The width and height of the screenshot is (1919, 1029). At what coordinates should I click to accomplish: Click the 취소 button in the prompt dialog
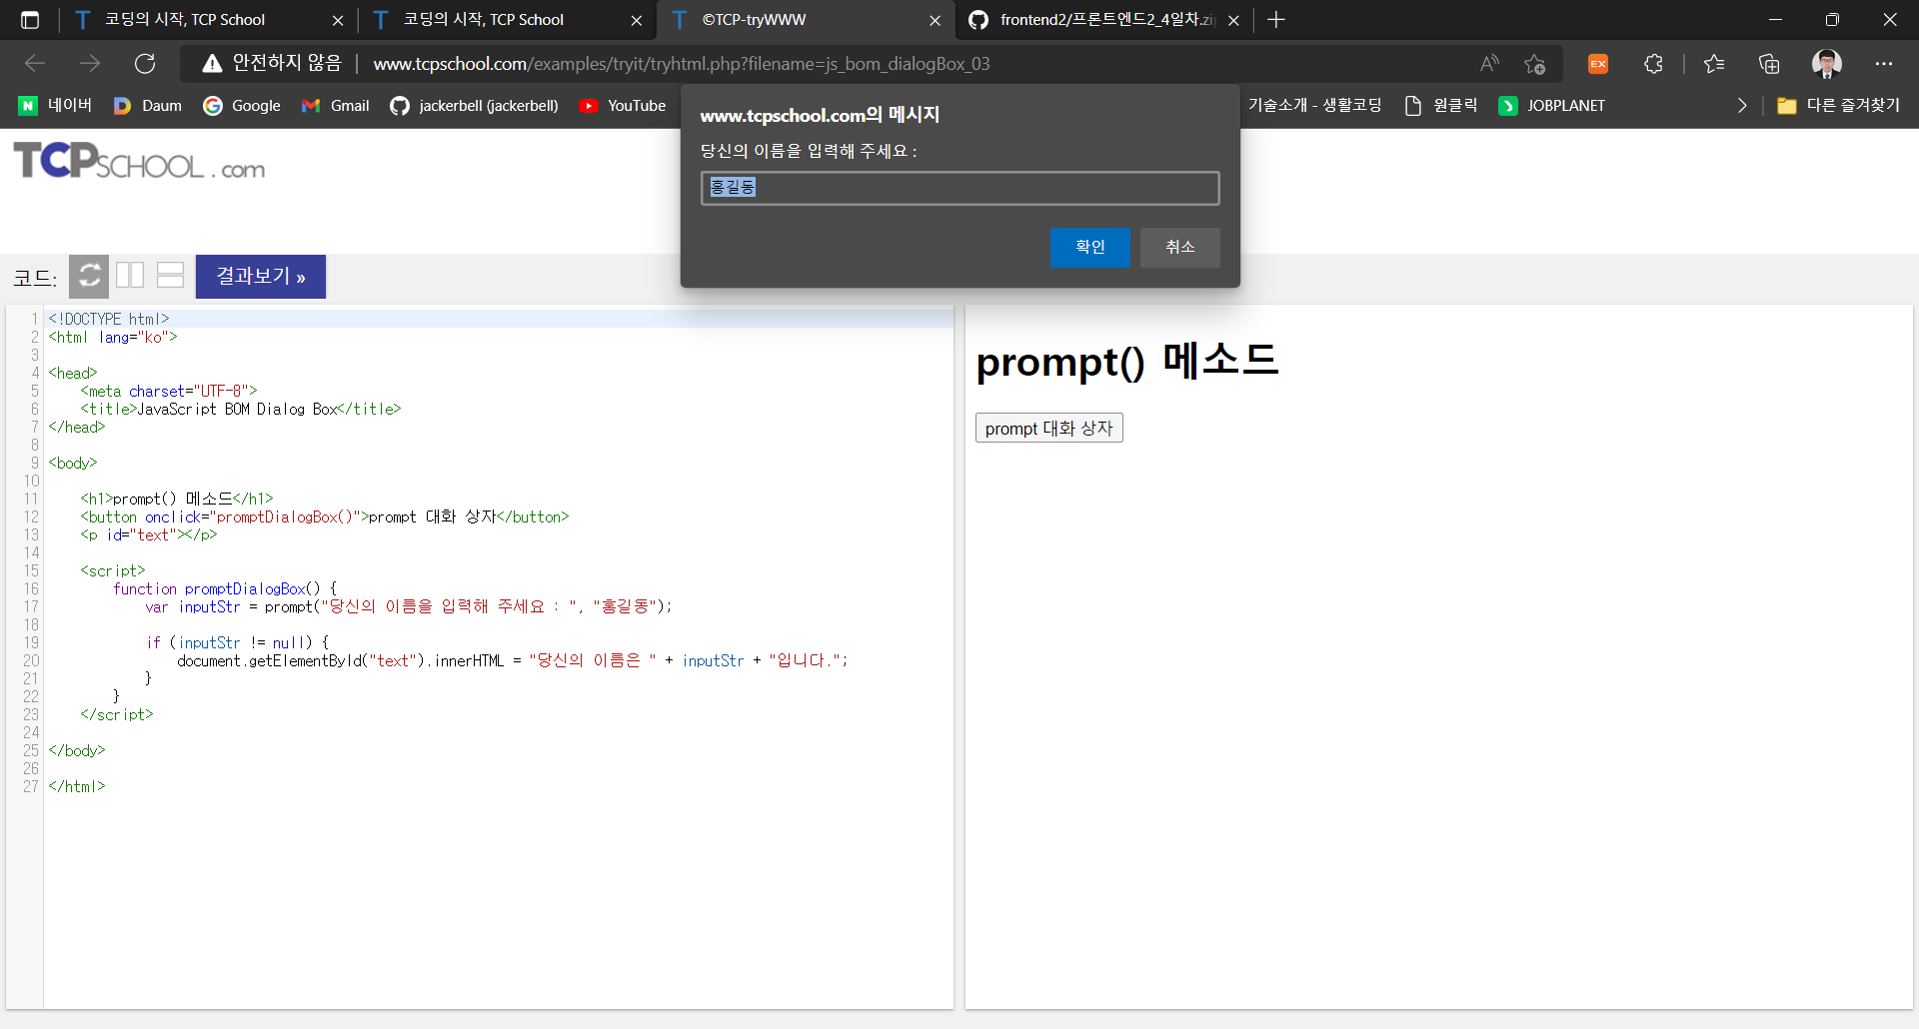pos(1179,247)
